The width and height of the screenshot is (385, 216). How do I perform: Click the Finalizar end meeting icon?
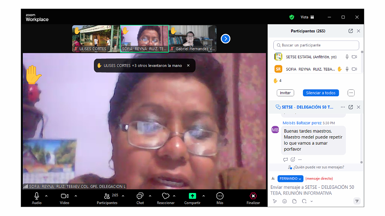click(x=253, y=196)
